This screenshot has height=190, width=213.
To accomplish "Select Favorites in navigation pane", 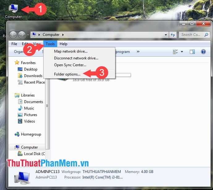I will click(28, 63).
